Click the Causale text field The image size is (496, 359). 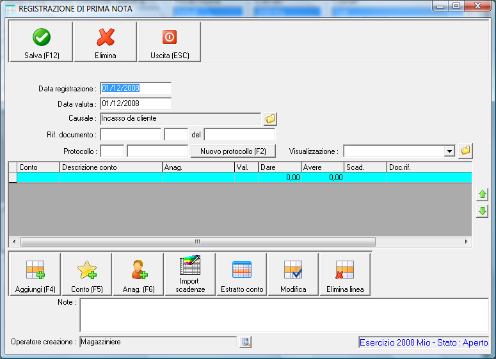[x=180, y=119]
